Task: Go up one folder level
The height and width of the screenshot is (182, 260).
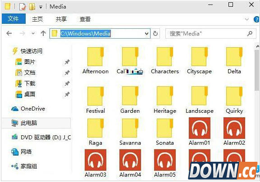Action: (x=43, y=33)
